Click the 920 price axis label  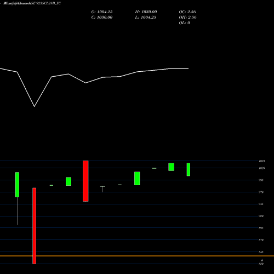coord(261,216)
